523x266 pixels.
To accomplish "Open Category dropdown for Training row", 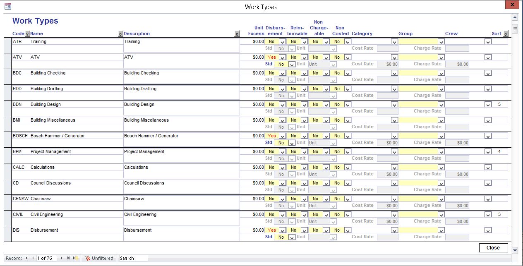I will click(x=394, y=42).
